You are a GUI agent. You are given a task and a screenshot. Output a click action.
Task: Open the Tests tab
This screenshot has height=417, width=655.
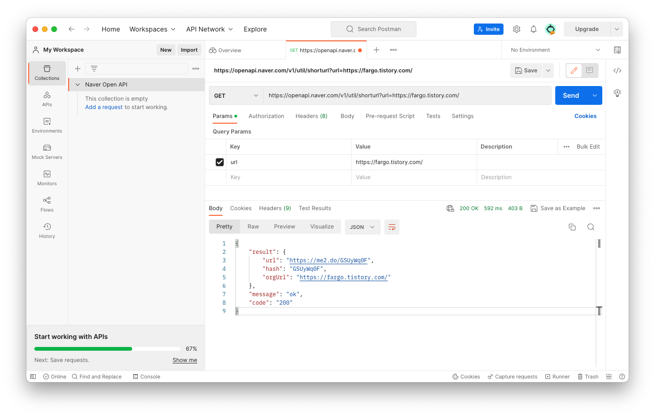click(x=433, y=116)
